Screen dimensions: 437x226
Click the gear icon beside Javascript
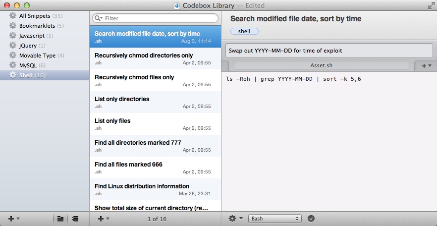coord(13,36)
